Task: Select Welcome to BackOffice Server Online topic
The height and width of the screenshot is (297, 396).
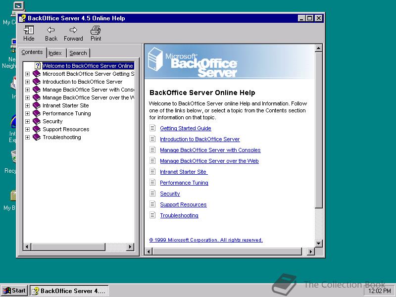Action: [88, 66]
